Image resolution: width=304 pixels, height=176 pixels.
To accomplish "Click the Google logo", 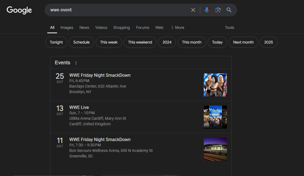I will 19,10.
